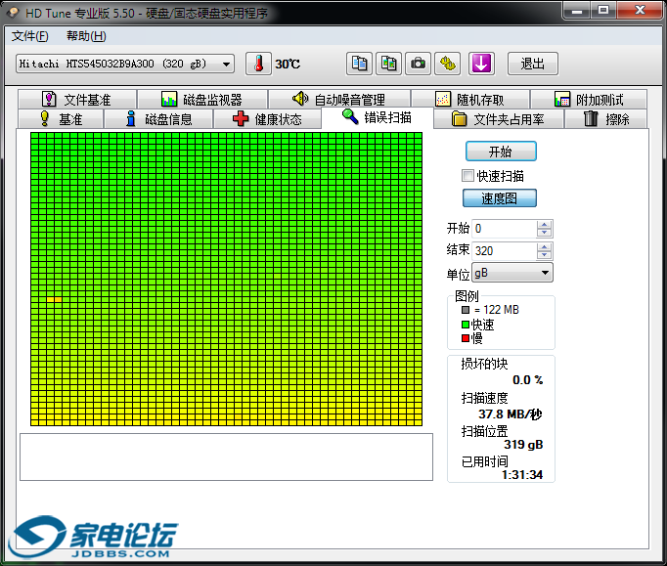Click the 开始 value input field

click(505, 229)
